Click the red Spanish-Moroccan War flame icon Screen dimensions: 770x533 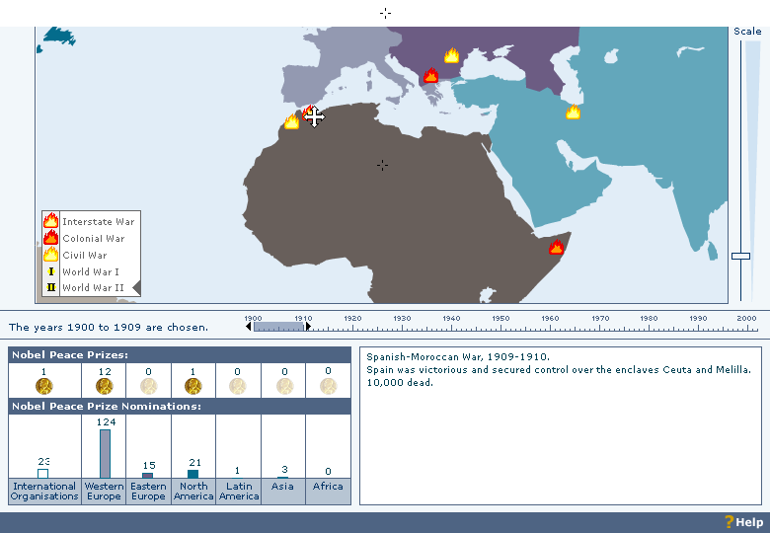coord(308,113)
